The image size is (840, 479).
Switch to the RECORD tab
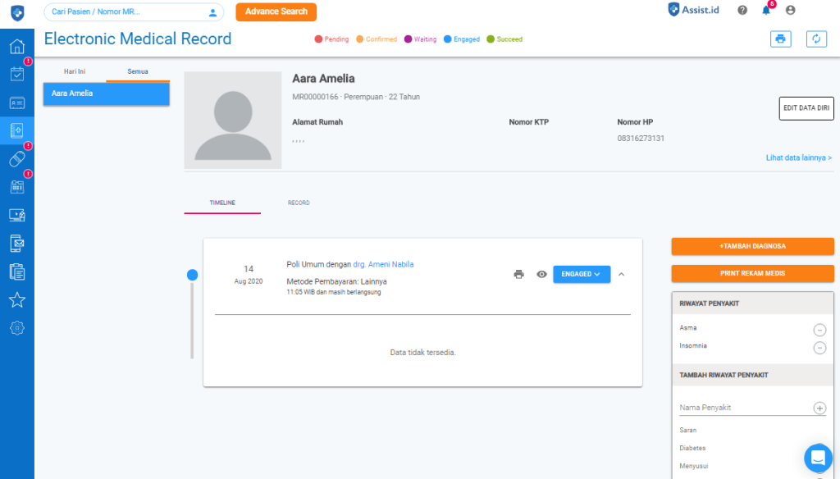299,203
